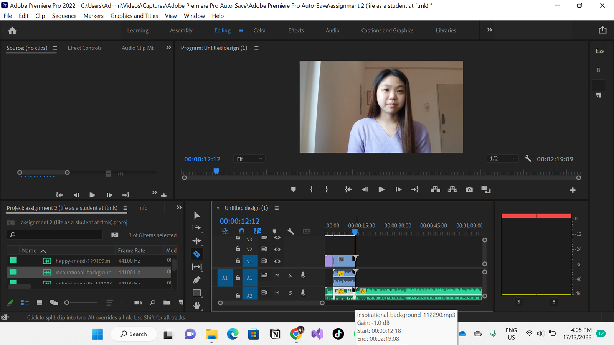Screen dimensions: 614x345
Task: Toggle visibility of the V1 video track
Action: click(277, 261)
